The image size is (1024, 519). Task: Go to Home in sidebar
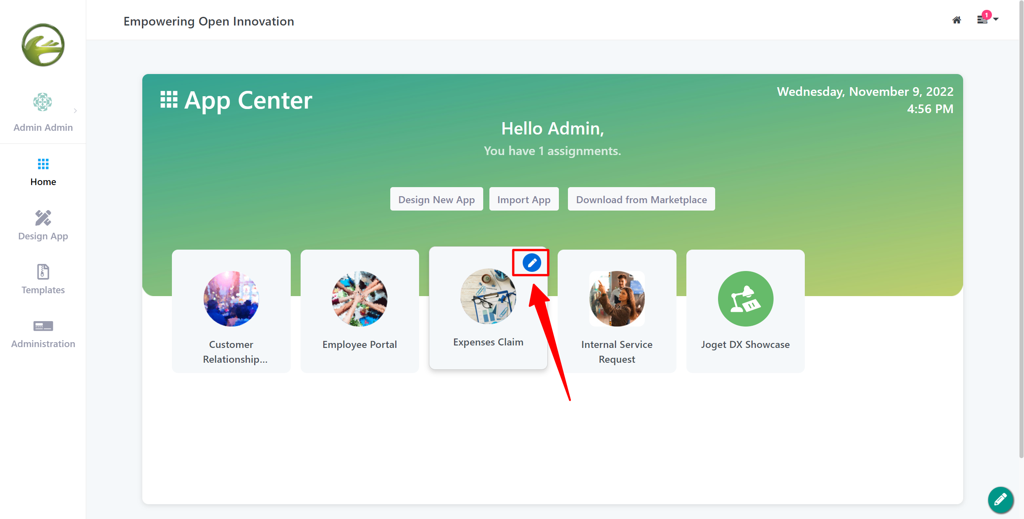click(43, 172)
